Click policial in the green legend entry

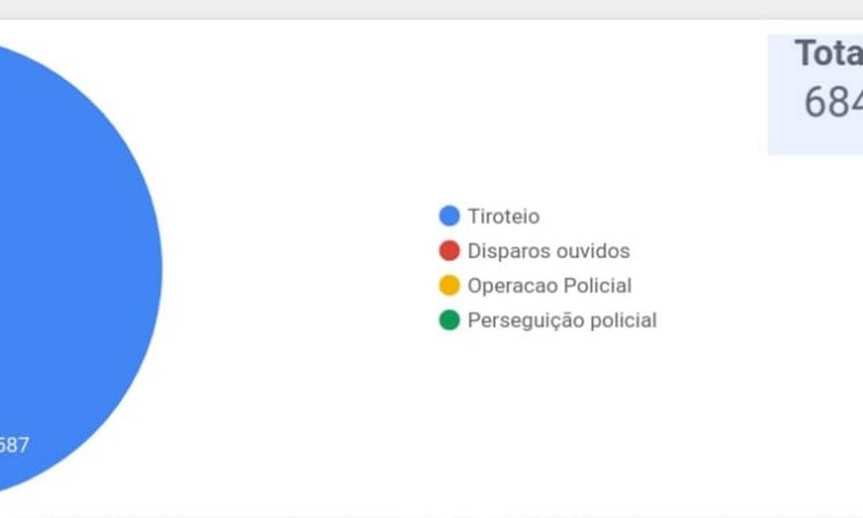pos(621,321)
